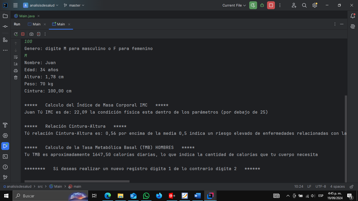This screenshot has width=358, height=201.
Task: Click the src breadcrumb
Action: point(40,187)
